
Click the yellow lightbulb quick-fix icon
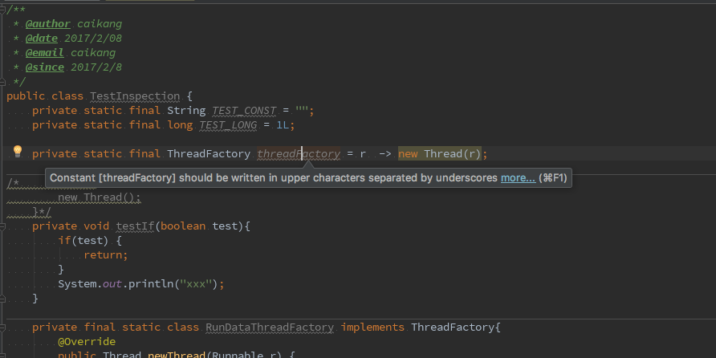[x=17, y=153]
